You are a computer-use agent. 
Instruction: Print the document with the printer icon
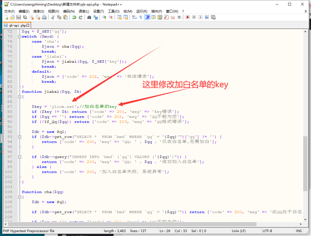tap(44, 18)
